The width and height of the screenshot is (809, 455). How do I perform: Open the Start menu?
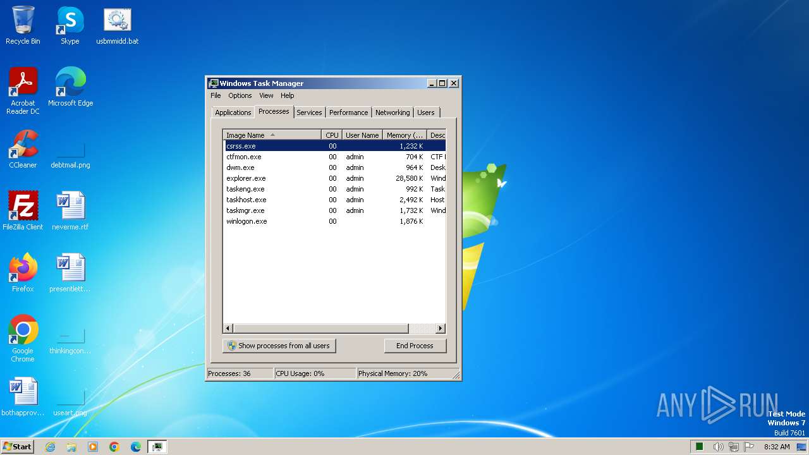pos(17,447)
